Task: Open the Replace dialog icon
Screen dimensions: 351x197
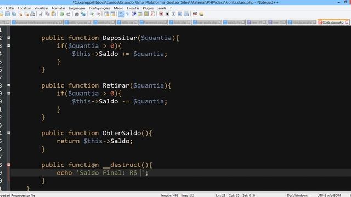Action: (83, 14)
